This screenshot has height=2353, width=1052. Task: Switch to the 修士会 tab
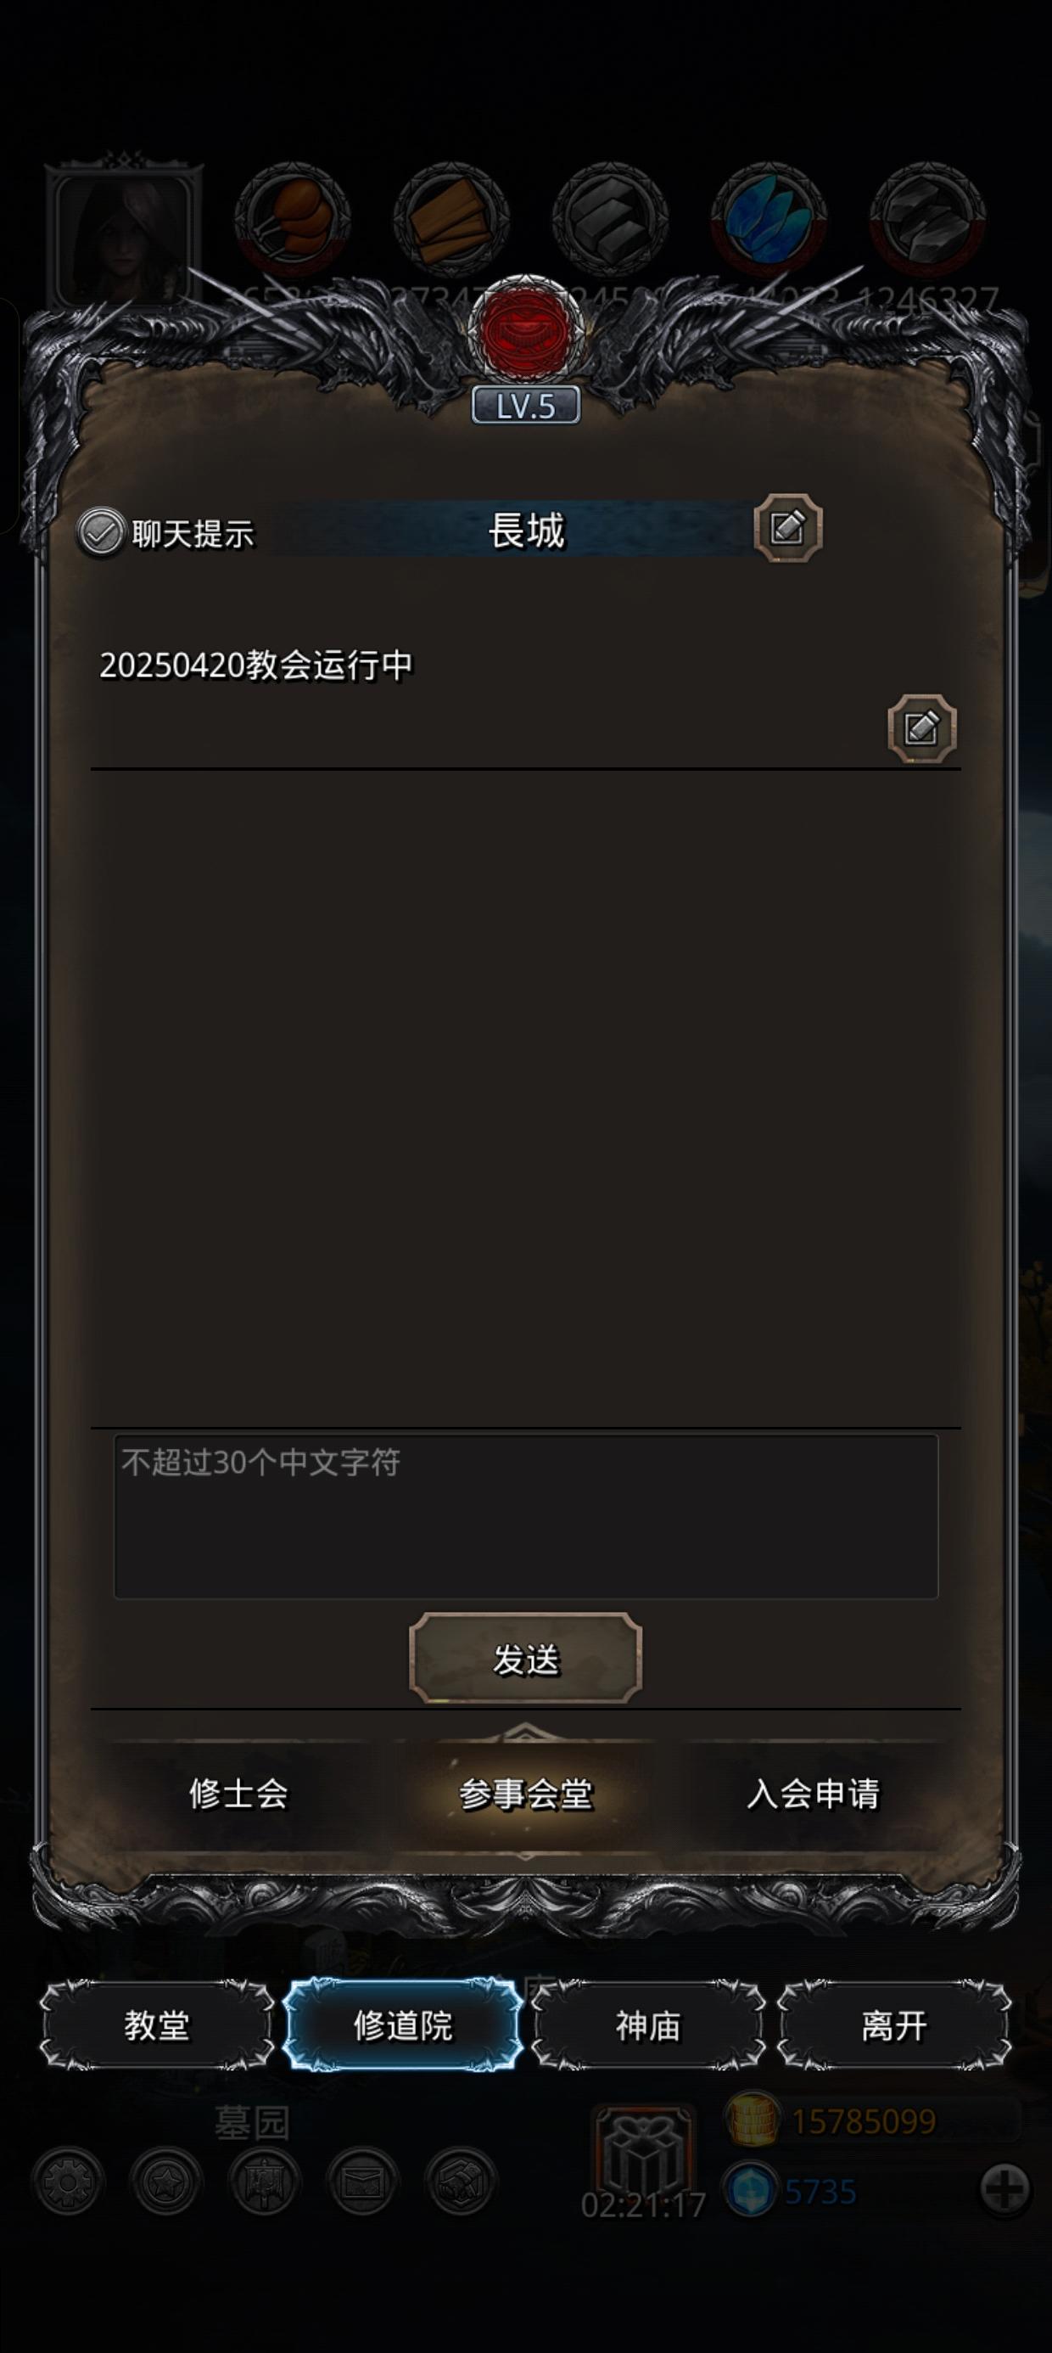pos(238,1794)
